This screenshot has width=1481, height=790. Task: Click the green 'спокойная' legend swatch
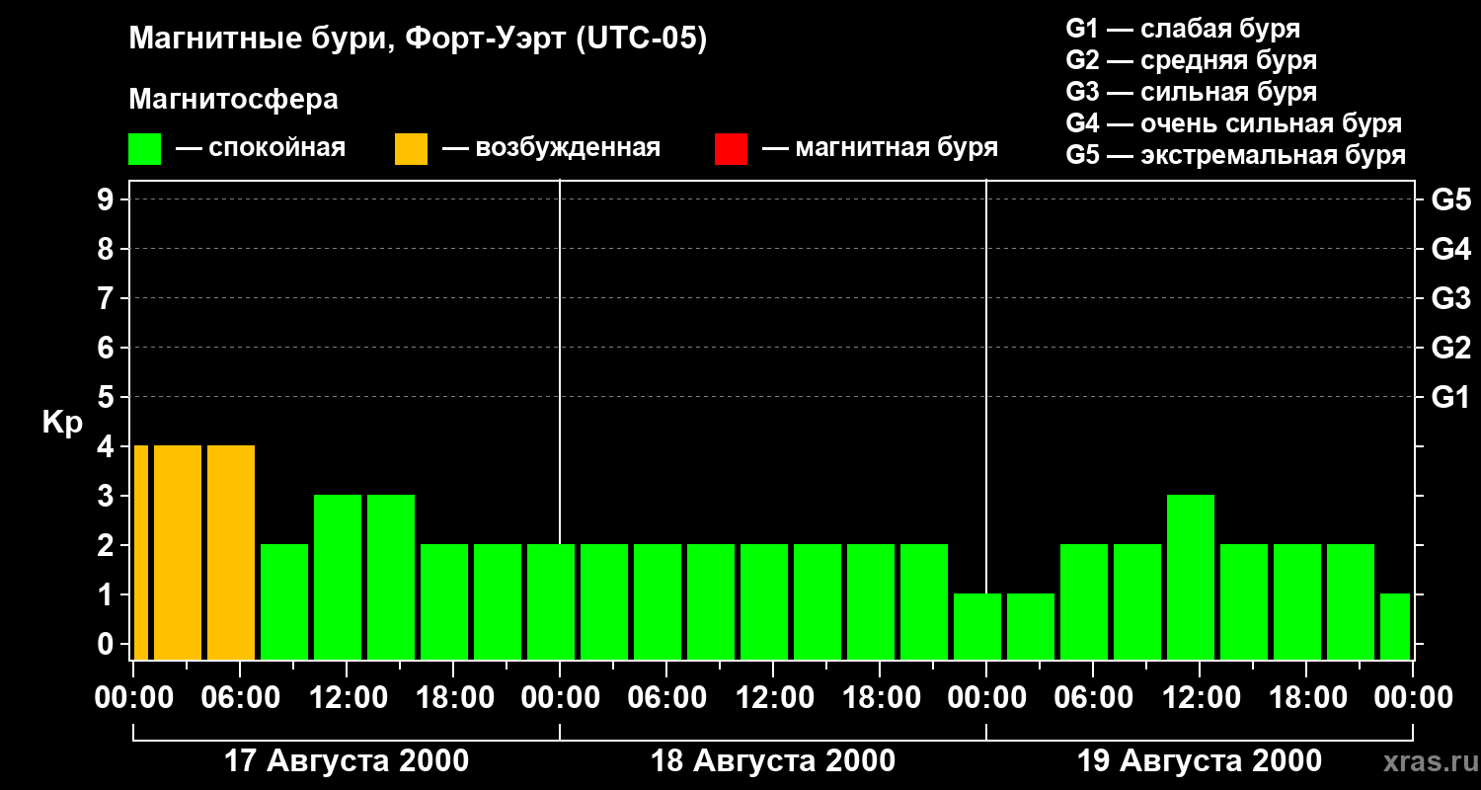click(145, 149)
